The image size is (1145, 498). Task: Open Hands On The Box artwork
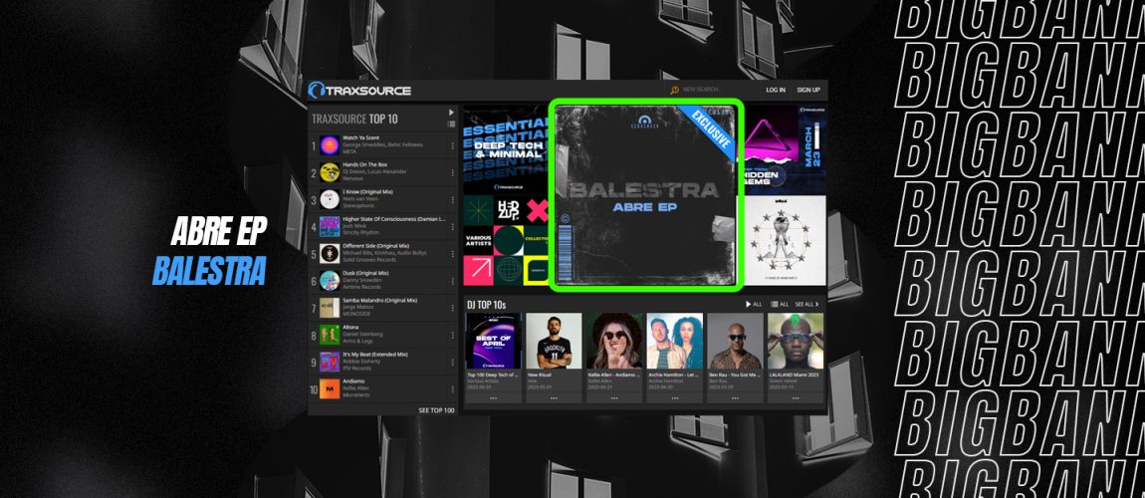pos(330,172)
